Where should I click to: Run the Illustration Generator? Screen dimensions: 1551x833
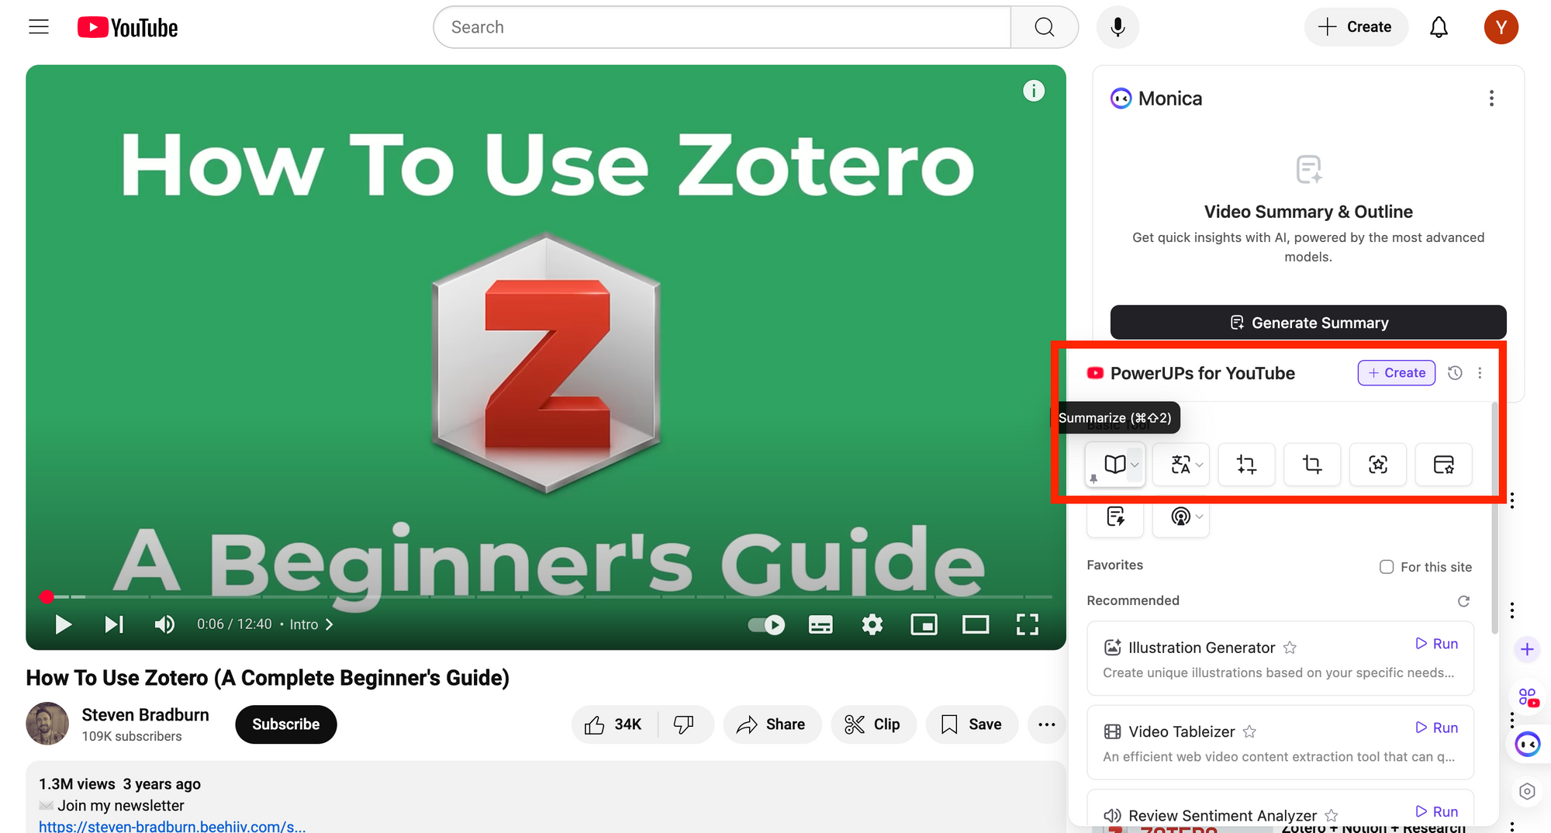pos(1437,644)
